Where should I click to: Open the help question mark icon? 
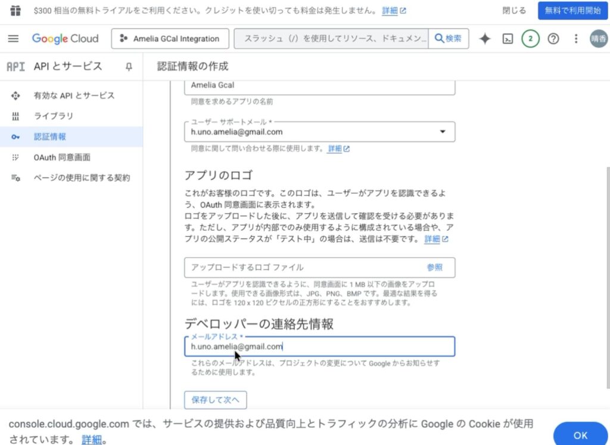(x=553, y=39)
